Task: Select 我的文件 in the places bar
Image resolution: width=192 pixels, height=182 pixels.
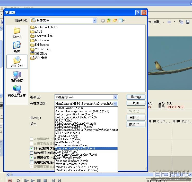Action: coord(17,62)
